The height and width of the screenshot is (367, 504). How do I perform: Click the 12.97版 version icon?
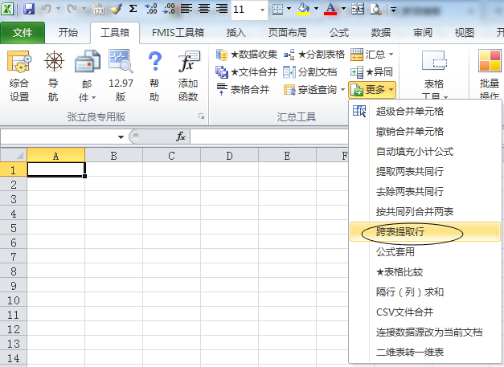point(121,62)
